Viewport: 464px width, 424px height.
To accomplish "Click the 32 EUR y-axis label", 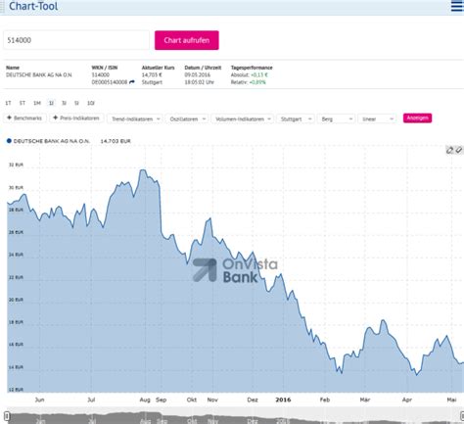I will [x=16, y=165].
